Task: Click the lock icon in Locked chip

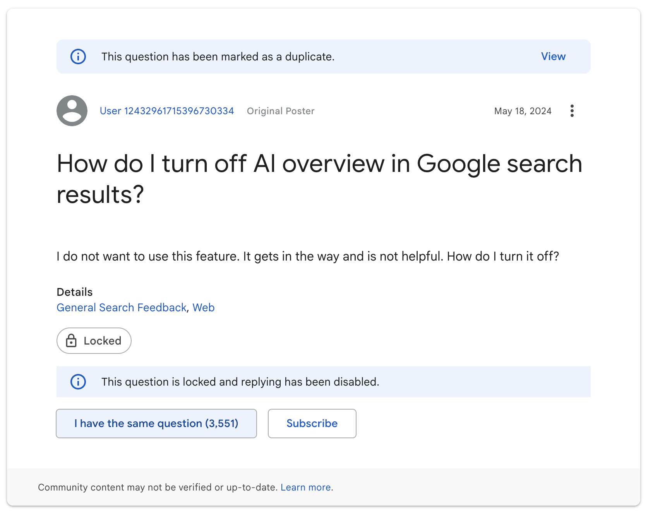Action: (x=71, y=341)
